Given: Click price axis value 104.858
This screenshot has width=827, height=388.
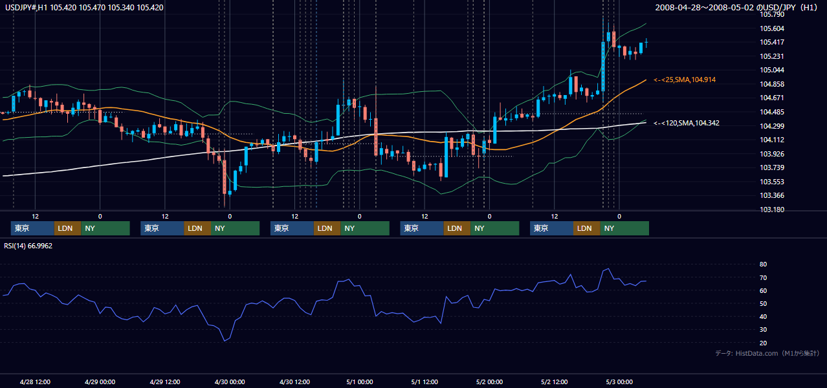Looking at the screenshot, I should 772,84.
